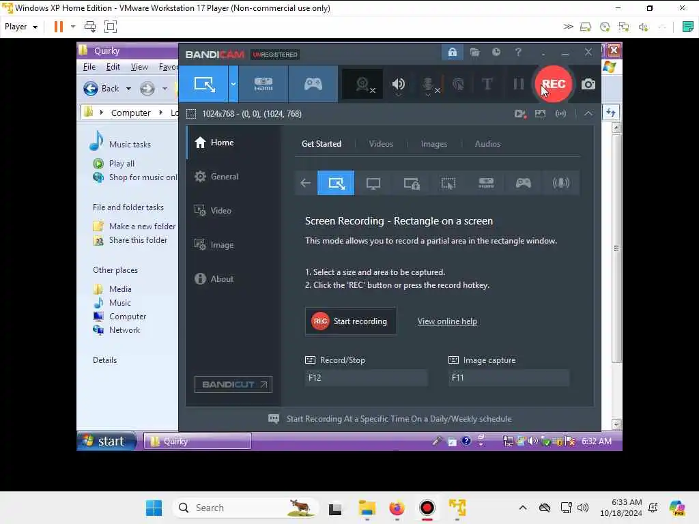Switch to the Videos tab
The image size is (699, 524).
(381, 144)
